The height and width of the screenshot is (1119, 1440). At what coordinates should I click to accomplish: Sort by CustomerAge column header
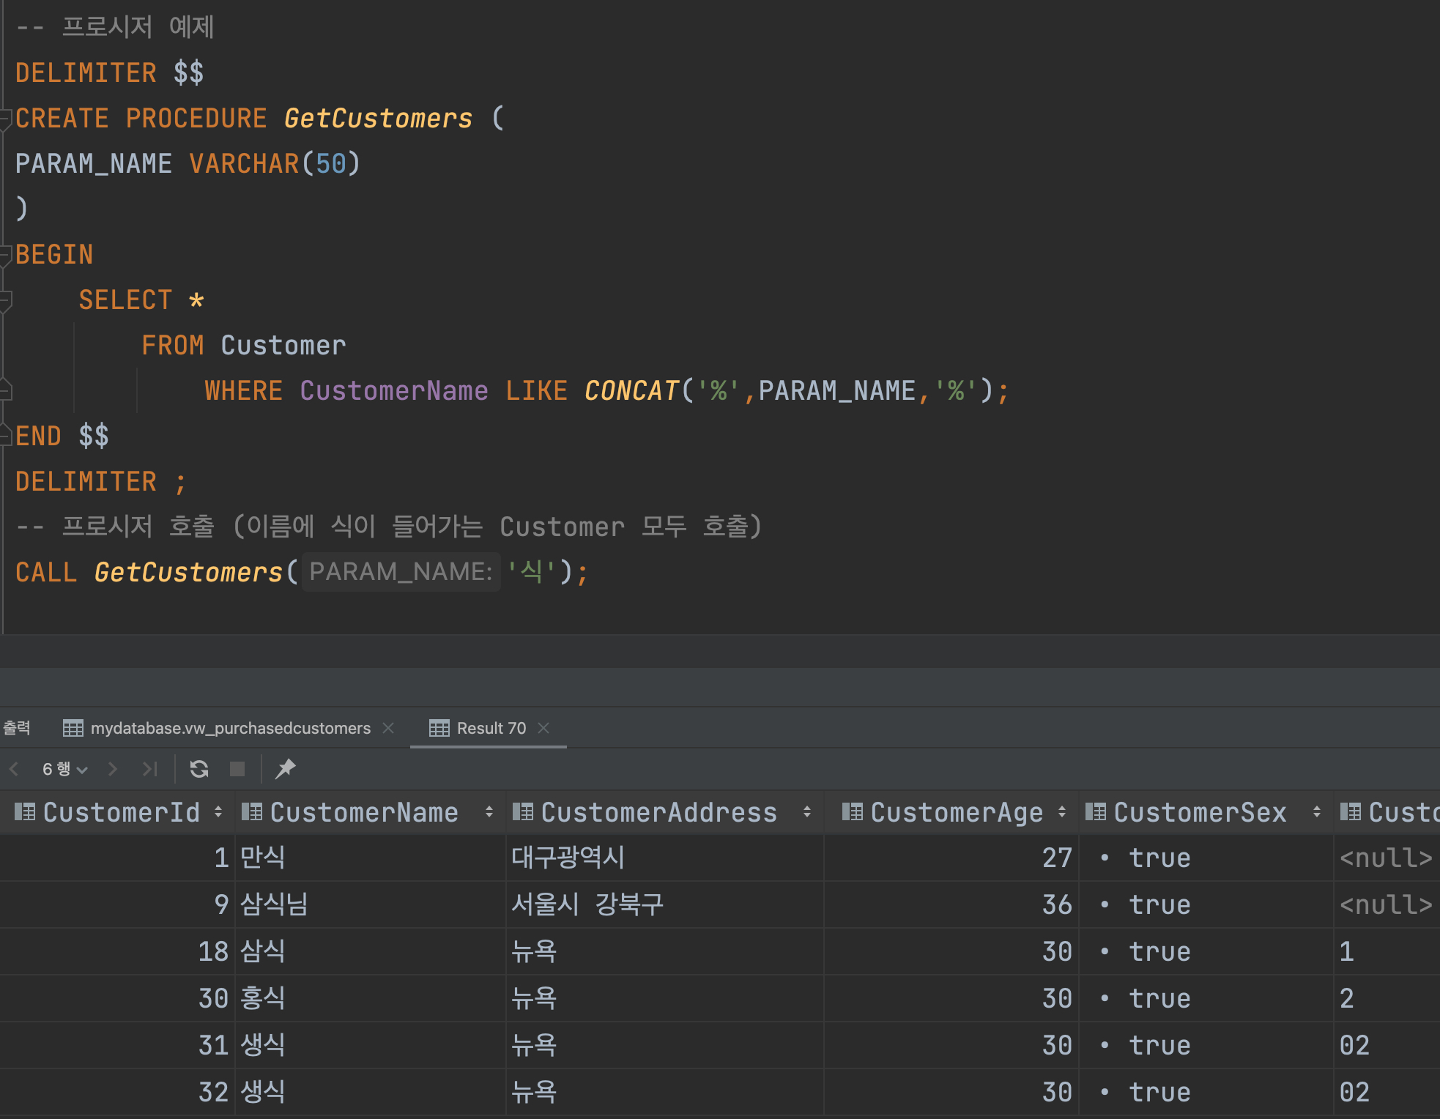pyautogui.click(x=956, y=812)
